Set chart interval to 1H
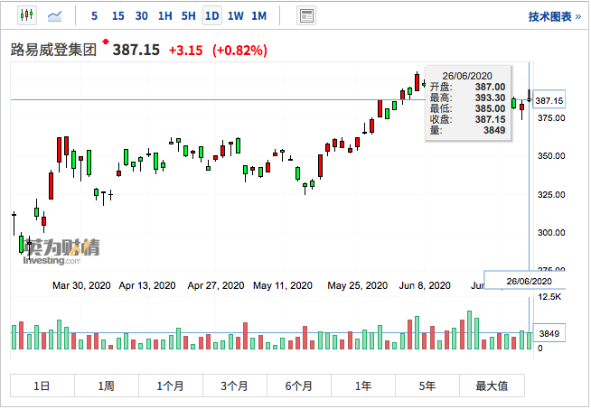Image resolution: width=591 pixels, height=409 pixels. click(165, 16)
